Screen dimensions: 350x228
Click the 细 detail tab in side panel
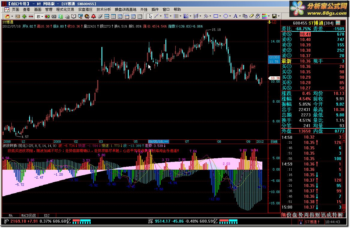(283, 215)
